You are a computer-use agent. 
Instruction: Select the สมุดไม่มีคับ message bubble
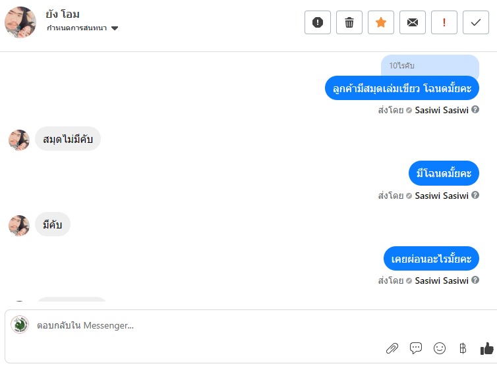[68, 140]
